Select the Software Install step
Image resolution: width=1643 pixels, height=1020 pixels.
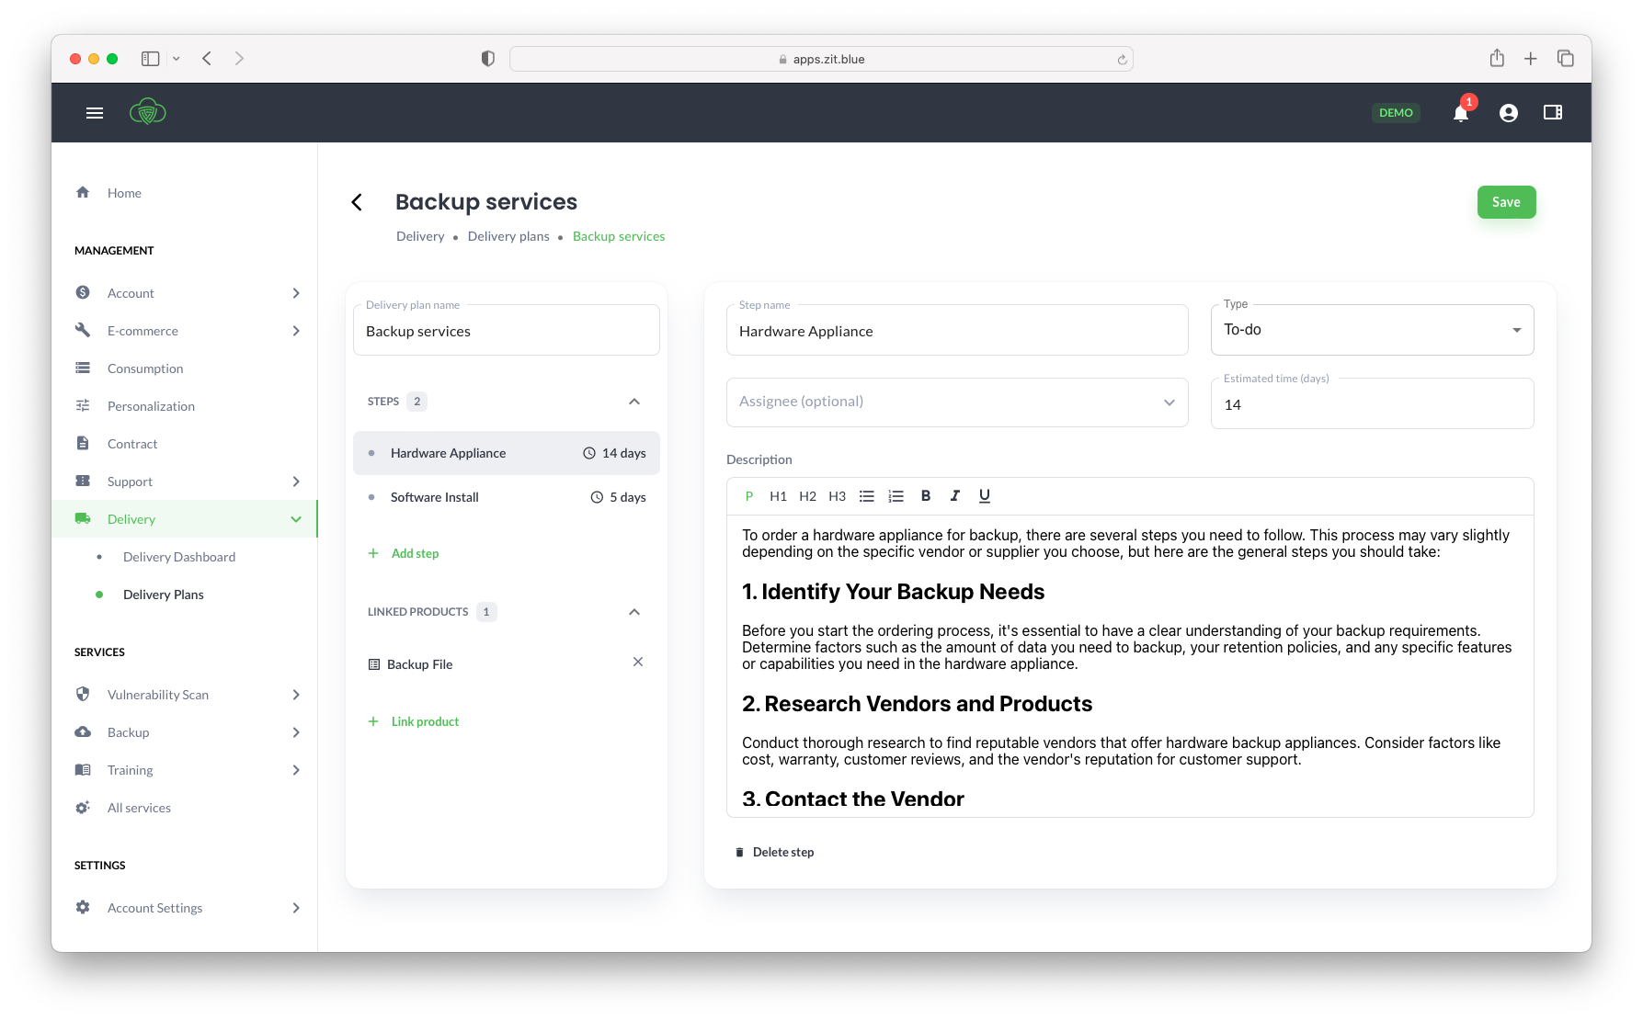tap(507, 497)
